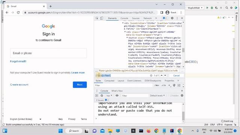Open the console drawer three-dot menu
The width and height of the screenshot is (240, 135).
97,91
